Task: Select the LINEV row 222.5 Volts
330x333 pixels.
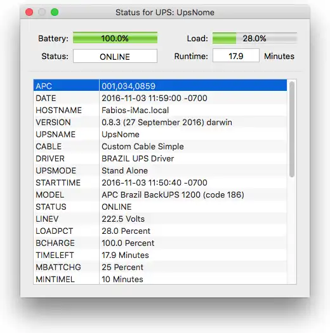Action: (160, 219)
